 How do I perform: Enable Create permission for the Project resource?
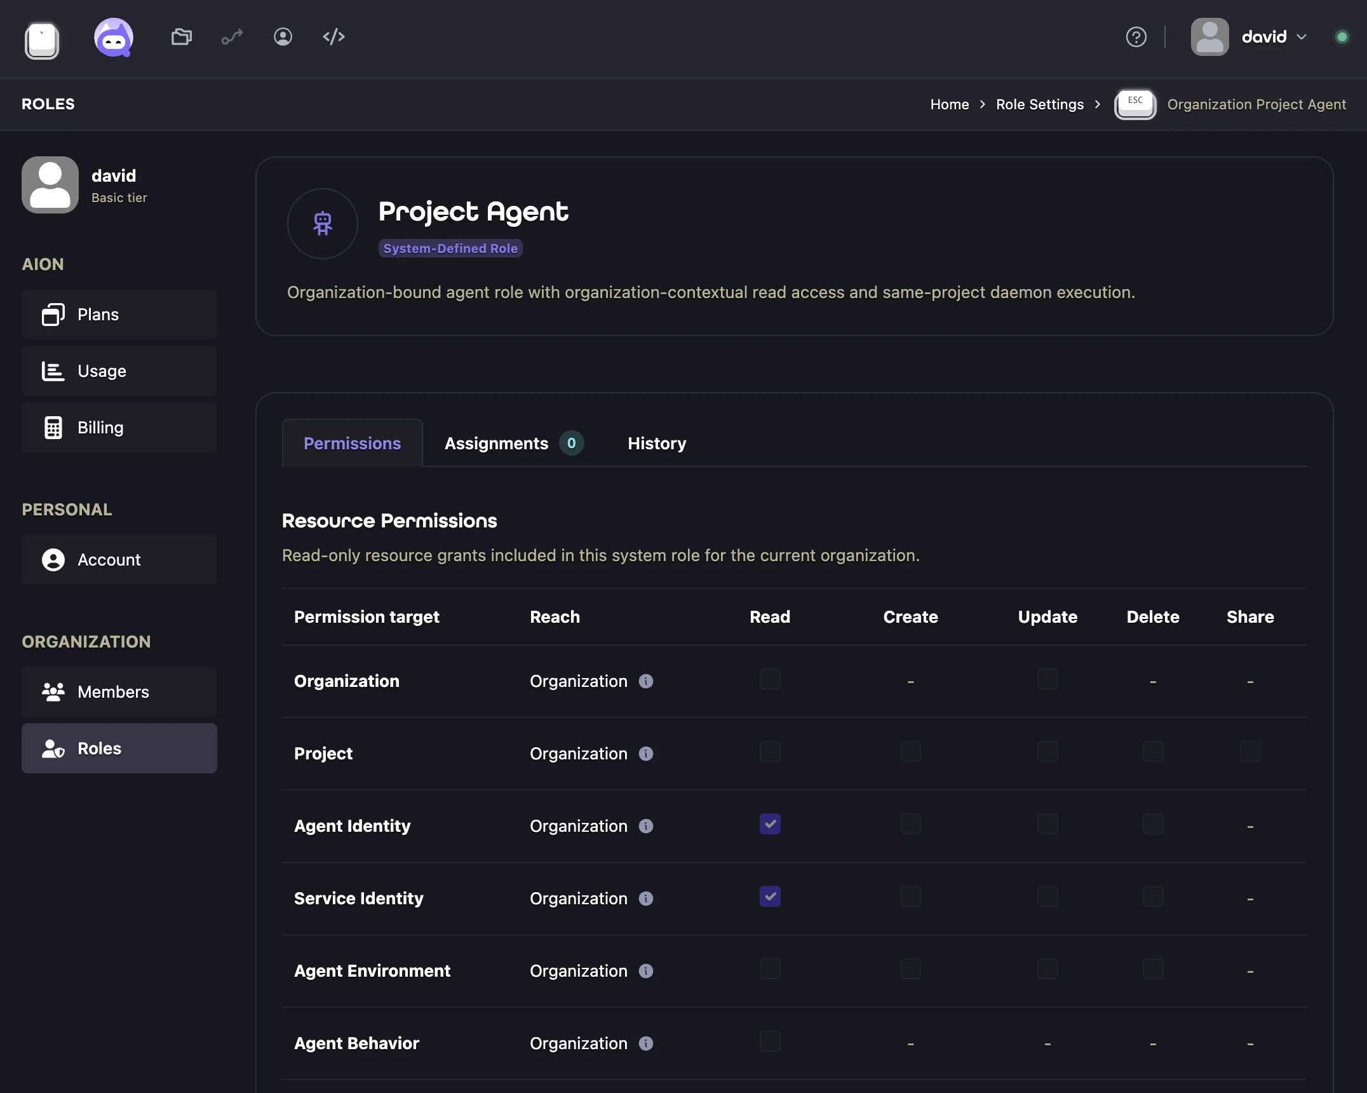point(910,752)
